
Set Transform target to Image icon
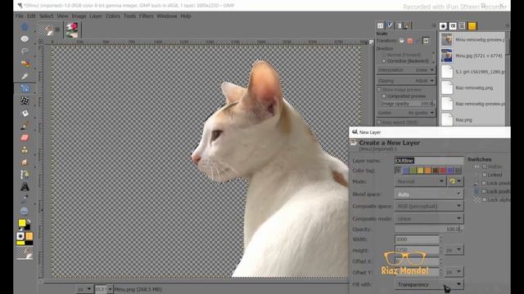coord(426,41)
